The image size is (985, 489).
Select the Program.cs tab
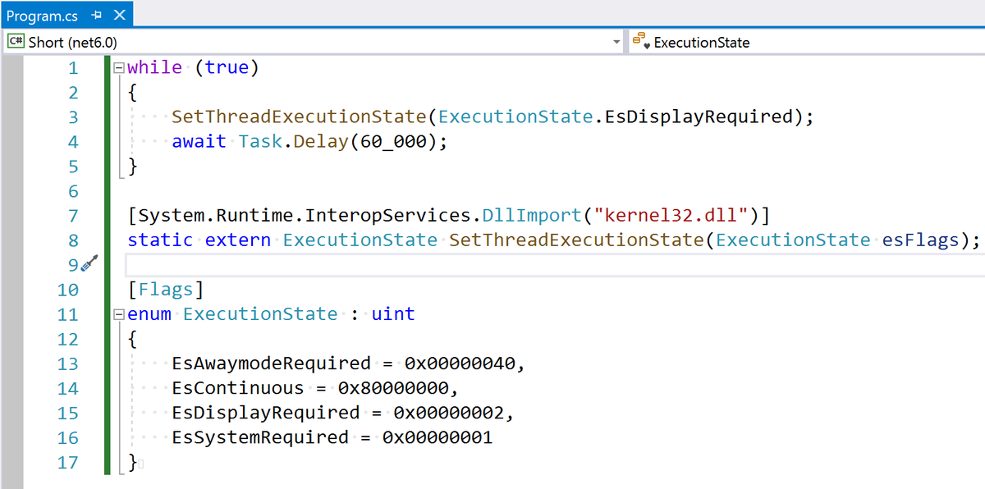(x=41, y=16)
